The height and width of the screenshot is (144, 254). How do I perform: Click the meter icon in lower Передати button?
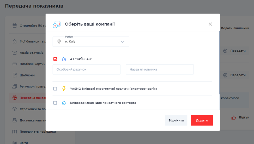(225, 75)
